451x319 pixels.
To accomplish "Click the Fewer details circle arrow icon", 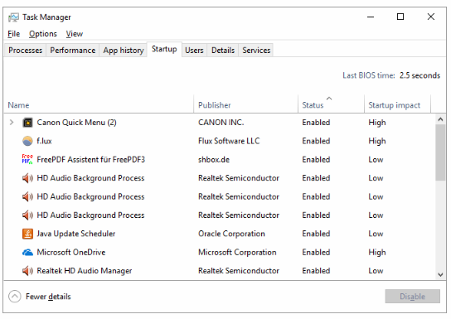I will (x=15, y=297).
